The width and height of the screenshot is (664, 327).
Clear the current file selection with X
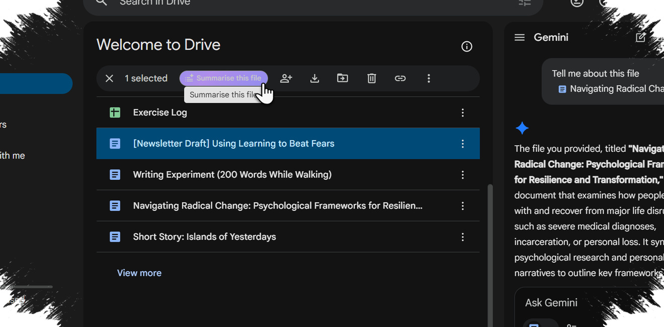click(109, 78)
